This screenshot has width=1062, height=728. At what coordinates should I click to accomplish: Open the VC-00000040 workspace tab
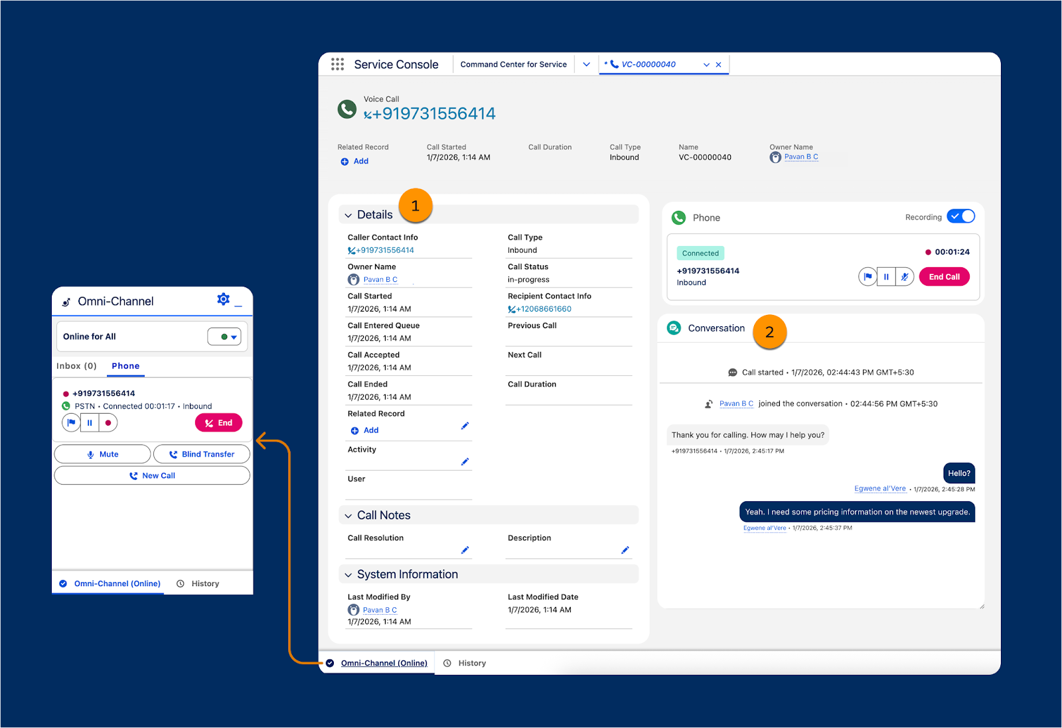(648, 64)
